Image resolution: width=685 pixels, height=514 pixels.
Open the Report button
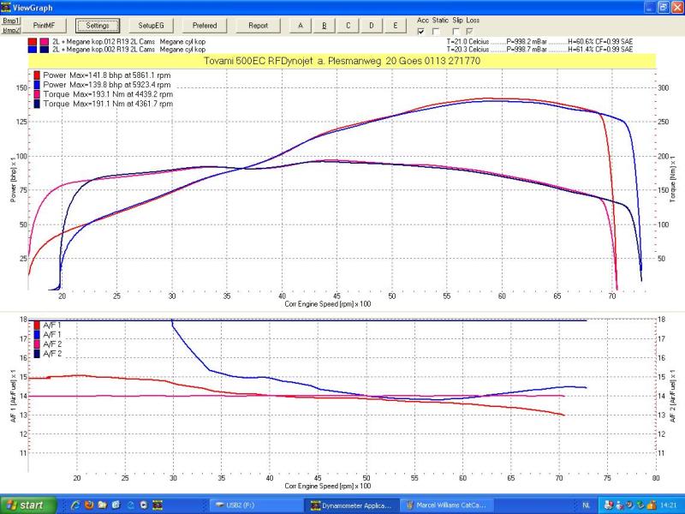point(258,26)
